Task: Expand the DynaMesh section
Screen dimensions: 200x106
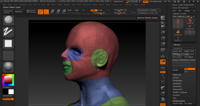Action: (177, 86)
